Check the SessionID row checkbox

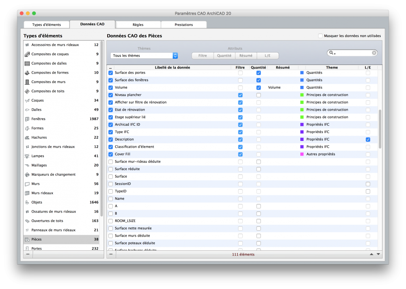[110, 184]
